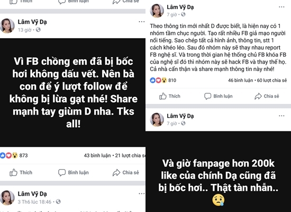Open the 60 lượt chia sẻ shares link
Screen dimensions: 291x212
[272, 81]
